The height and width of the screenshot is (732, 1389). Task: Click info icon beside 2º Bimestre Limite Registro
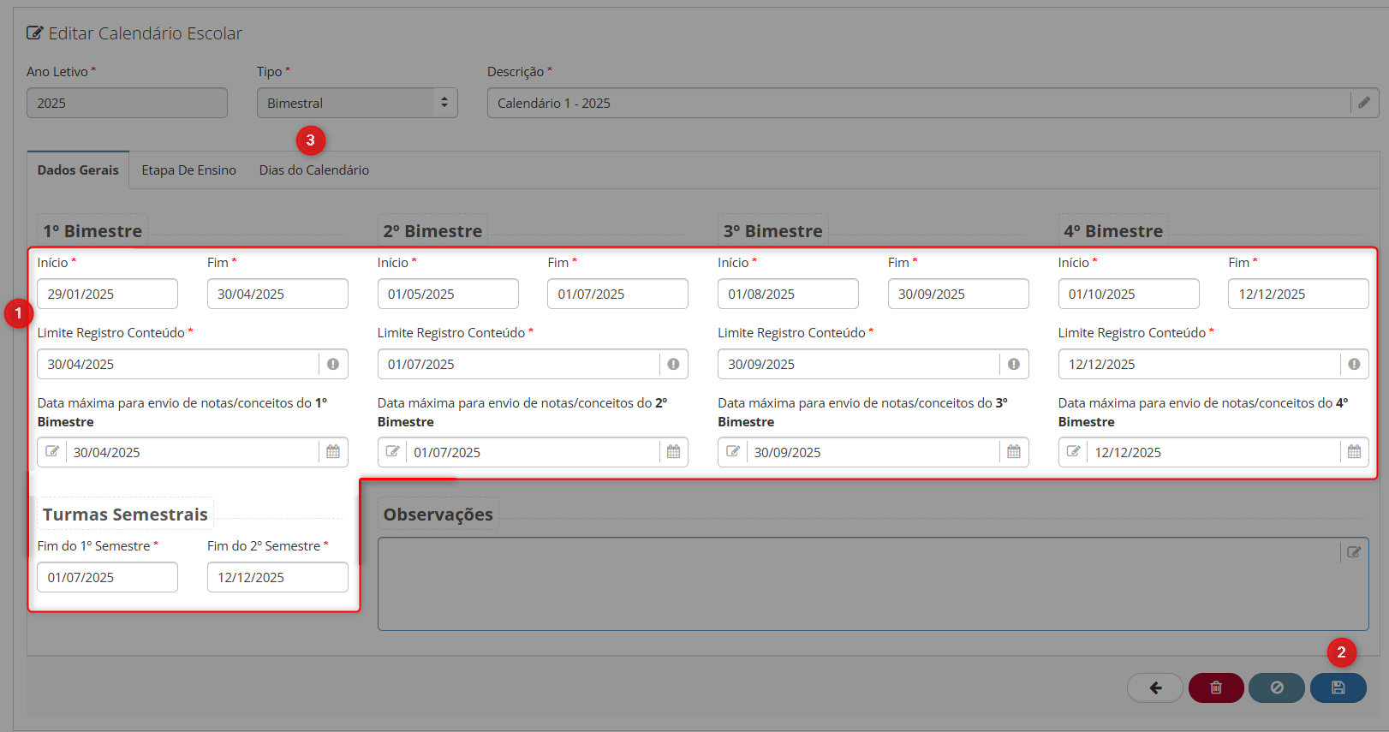(673, 365)
